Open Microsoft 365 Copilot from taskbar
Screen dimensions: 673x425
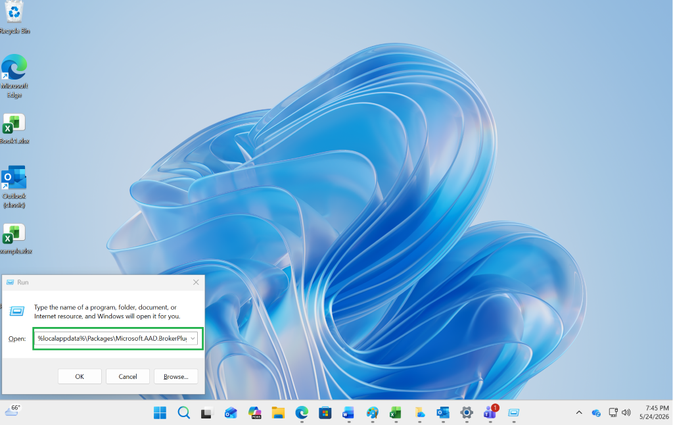[x=254, y=413]
